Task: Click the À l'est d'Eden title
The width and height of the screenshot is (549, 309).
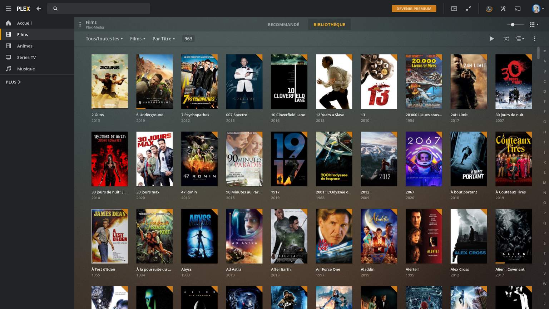Action: point(103,269)
